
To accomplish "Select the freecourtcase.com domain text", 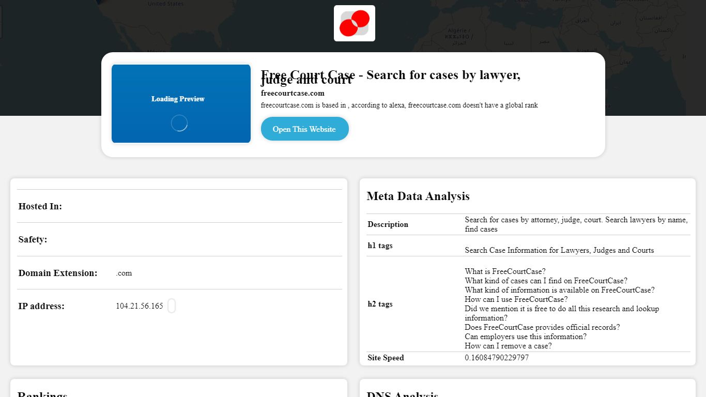I will [293, 93].
